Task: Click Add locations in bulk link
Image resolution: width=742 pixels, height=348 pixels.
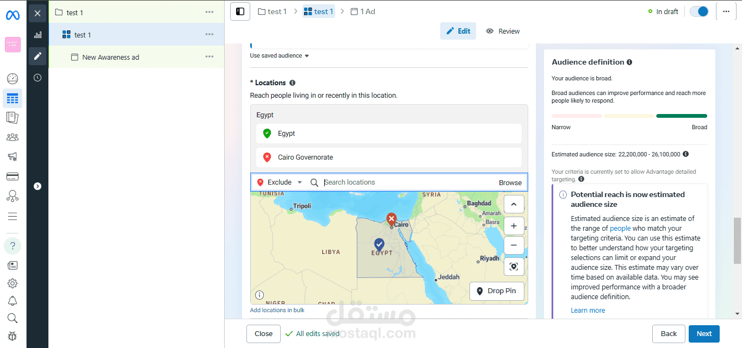Action: pos(277,310)
